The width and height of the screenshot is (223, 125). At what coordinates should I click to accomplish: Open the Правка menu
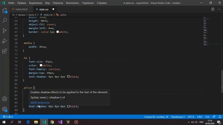click(22, 3)
